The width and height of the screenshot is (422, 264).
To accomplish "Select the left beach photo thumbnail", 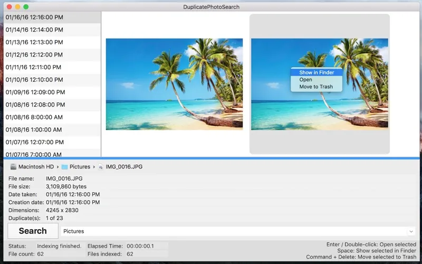I will point(174,84).
